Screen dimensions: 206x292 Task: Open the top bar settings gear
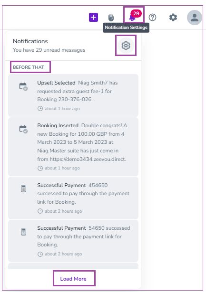(173, 18)
